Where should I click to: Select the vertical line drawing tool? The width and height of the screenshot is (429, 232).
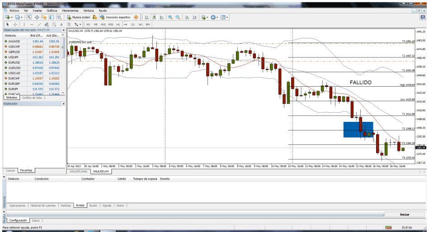[x=24, y=24]
